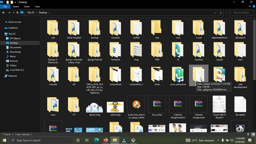
Task: Select the snow adventure folder
Action: (178, 76)
